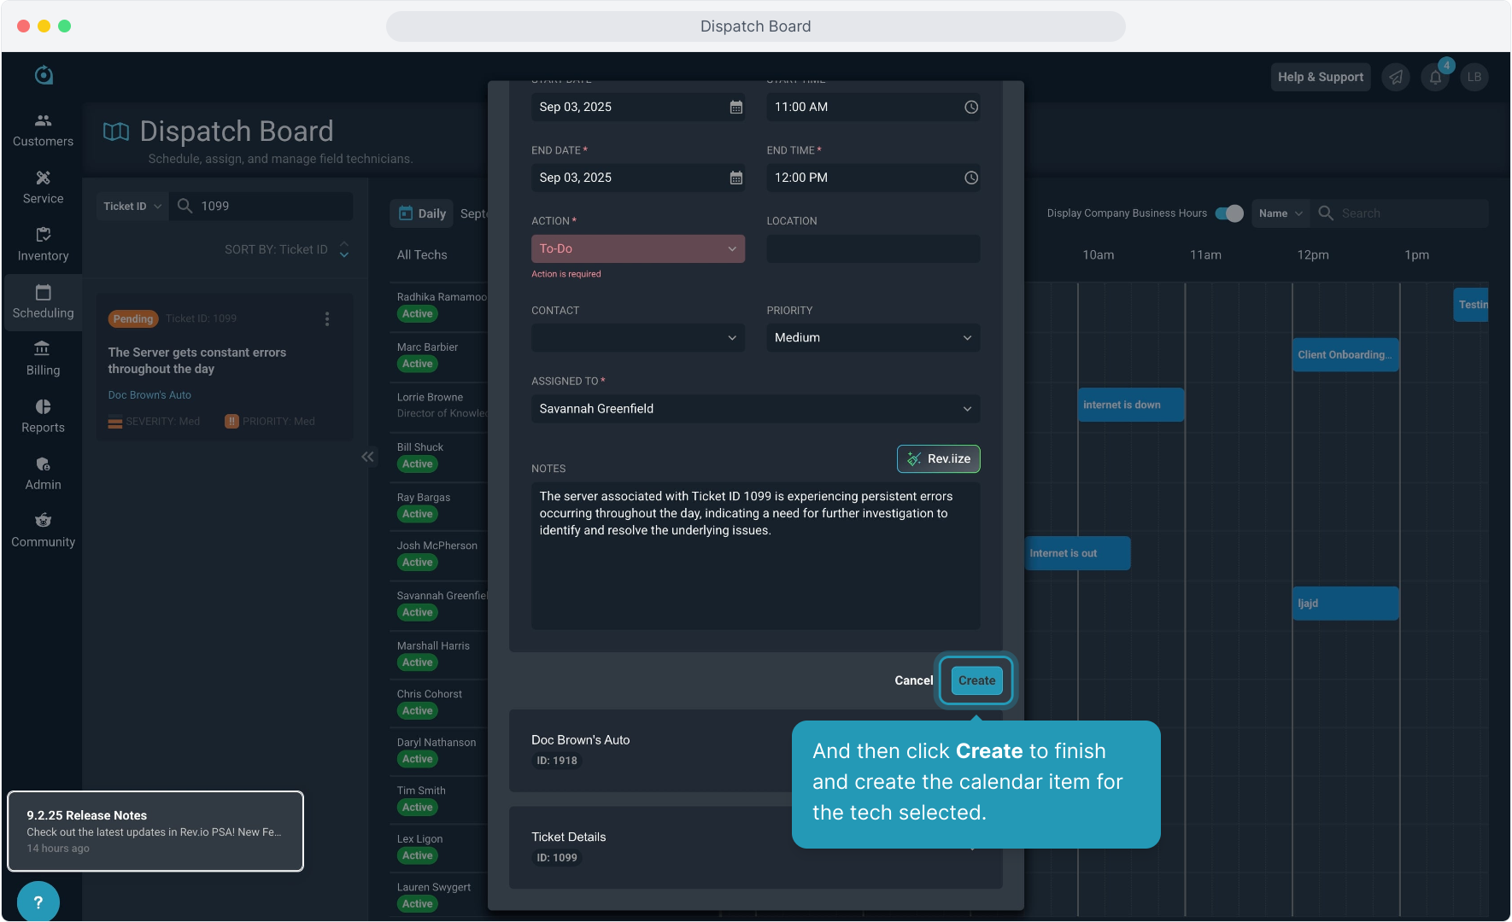The width and height of the screenshot is (1512, 922).
Task: Open the notifications bell icon
Action: click(x=1435, y=77)
